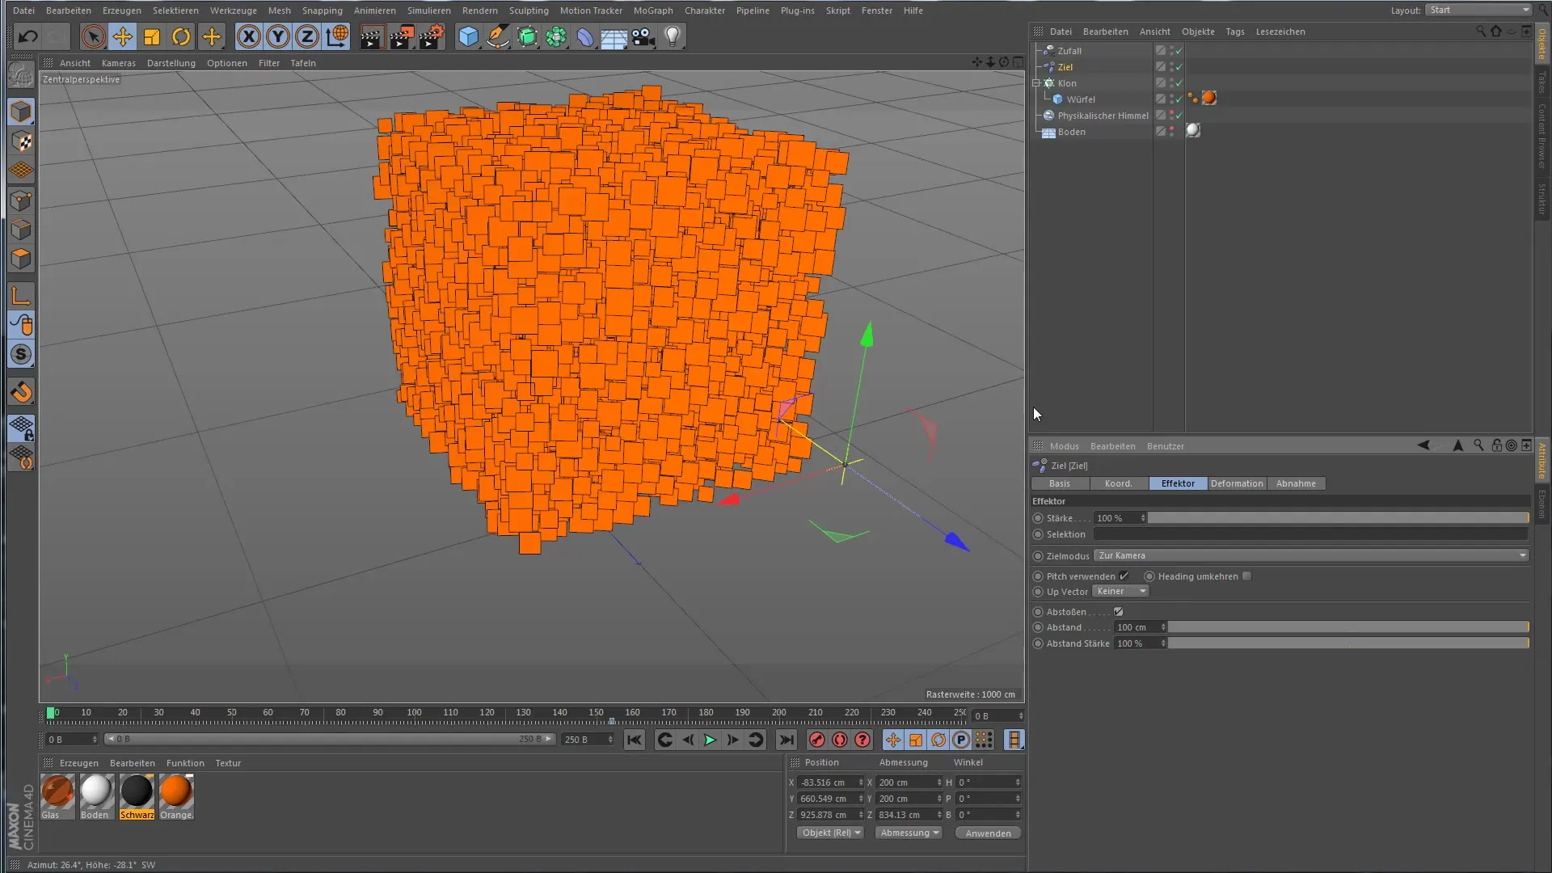This screenshot has width=1552, height=873.
Task: Click the Undo arrow icon
Action: tap(27, 36)
